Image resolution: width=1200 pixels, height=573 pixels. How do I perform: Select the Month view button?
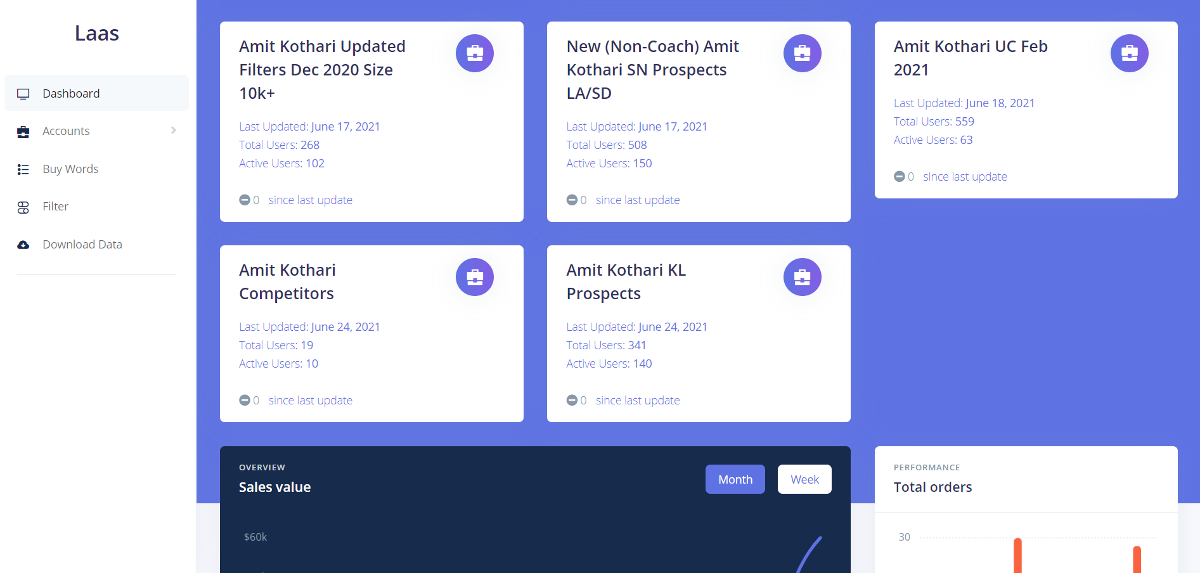tap(735, 479)
